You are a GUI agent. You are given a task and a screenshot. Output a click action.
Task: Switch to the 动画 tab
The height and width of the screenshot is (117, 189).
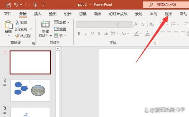click(98, 14)
